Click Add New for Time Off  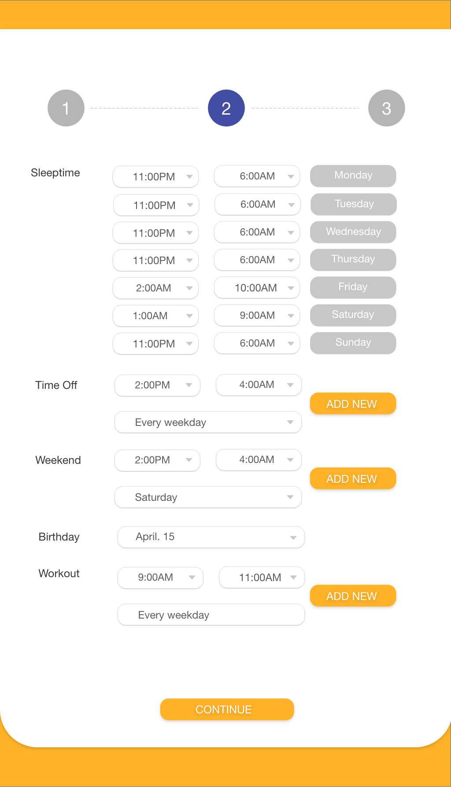[x=353, y=404]
